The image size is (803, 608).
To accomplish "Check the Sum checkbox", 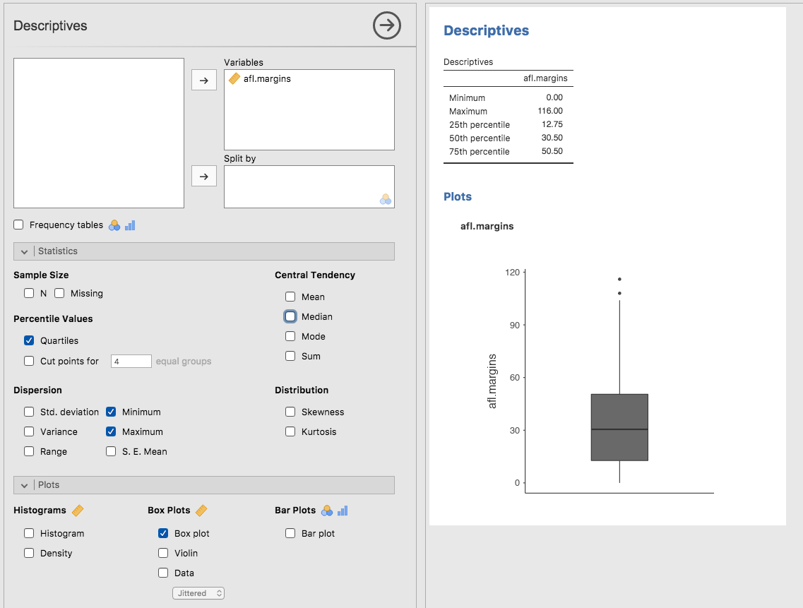I will click(x=290, y=356).
